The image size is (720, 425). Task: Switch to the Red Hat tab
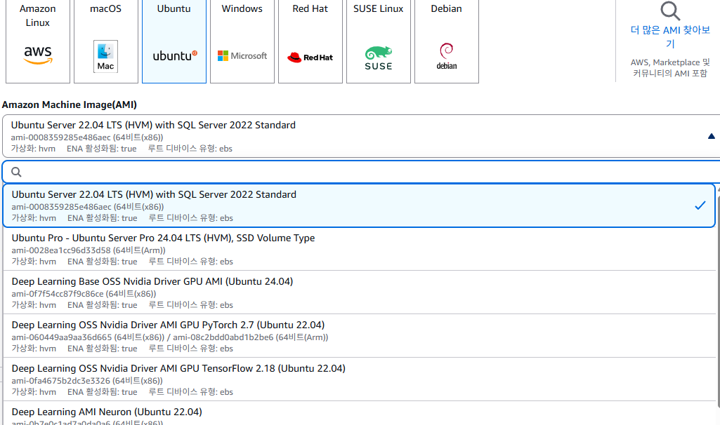[310, 41]
